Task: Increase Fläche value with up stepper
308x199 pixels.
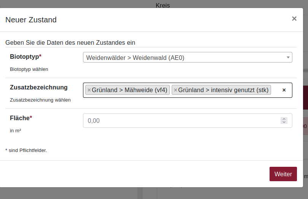Action: coord(284,119)
